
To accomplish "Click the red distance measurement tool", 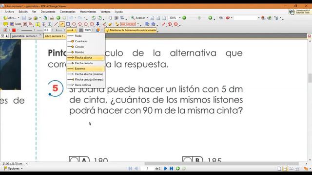I will (164, 24).
